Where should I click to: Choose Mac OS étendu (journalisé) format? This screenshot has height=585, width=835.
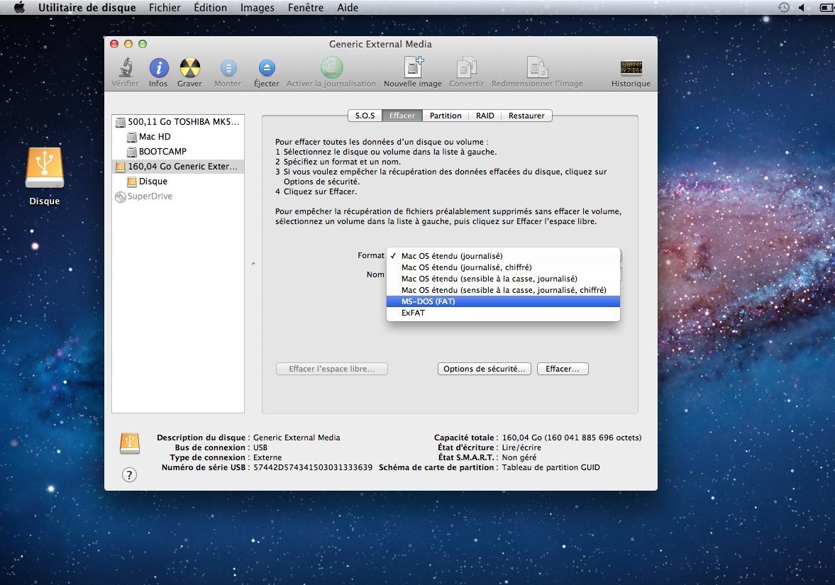click(503, 256)
